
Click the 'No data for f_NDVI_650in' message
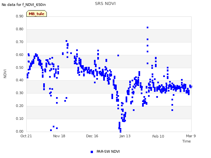(x=24, y=5)
